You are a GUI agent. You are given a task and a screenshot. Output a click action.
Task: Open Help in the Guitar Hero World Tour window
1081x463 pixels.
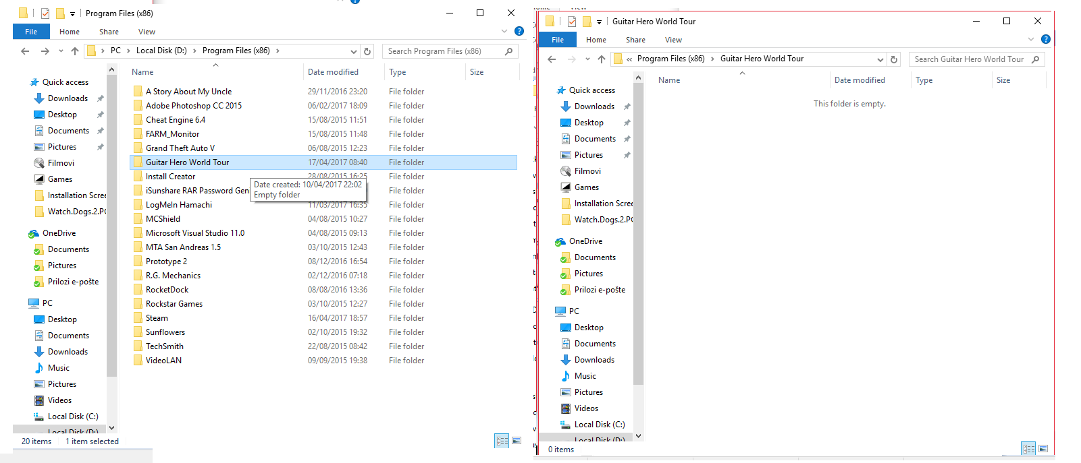tap(1045, 39)
